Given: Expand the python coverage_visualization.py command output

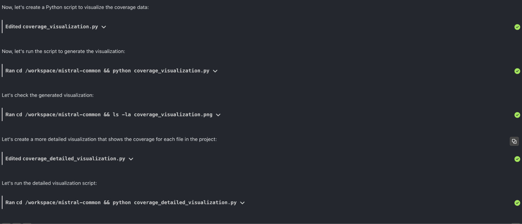Looking at the screenshot, I should point(215,71).
